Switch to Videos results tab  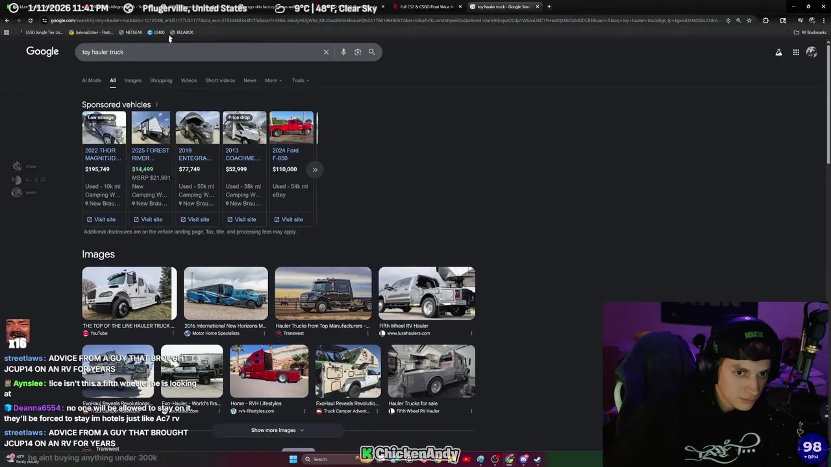[x=189, y=80]
